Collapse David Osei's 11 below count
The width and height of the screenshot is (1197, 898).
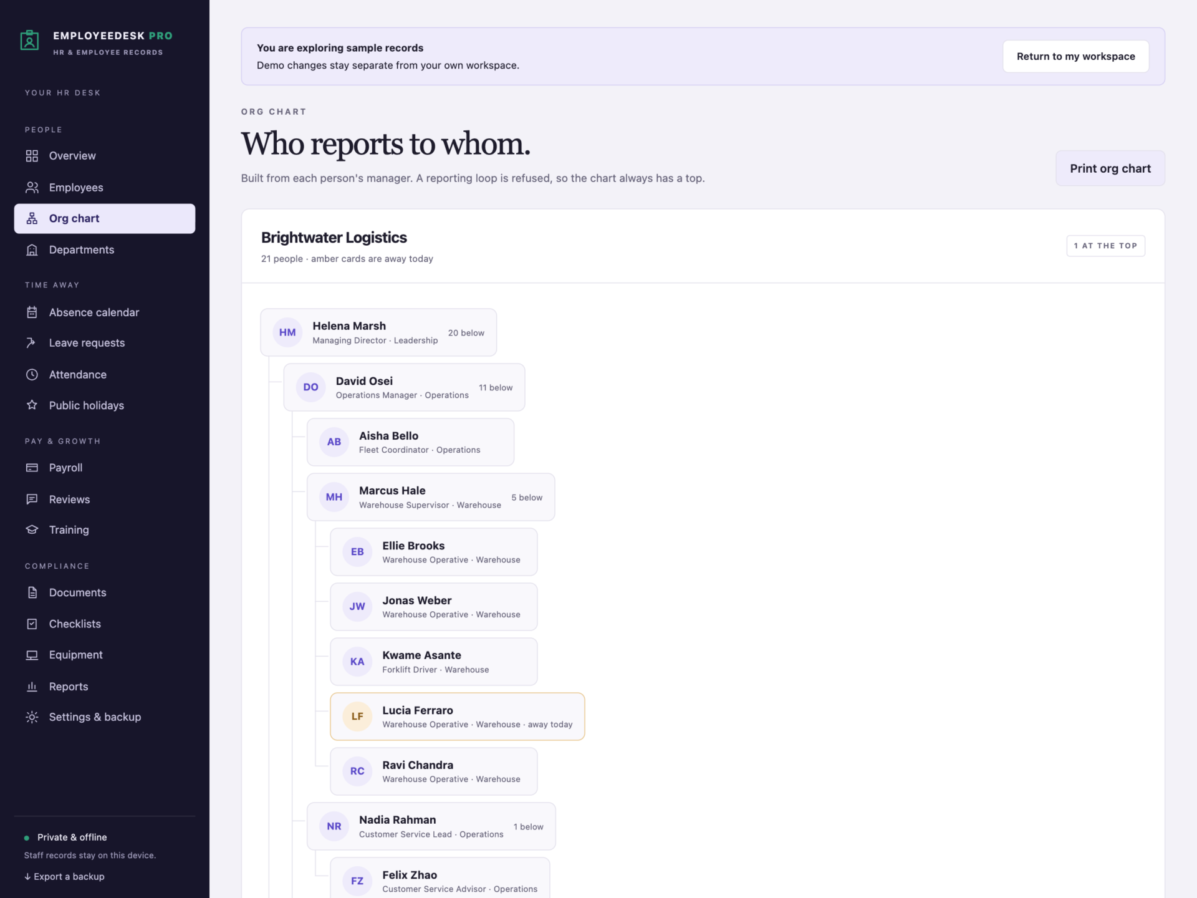496,388
